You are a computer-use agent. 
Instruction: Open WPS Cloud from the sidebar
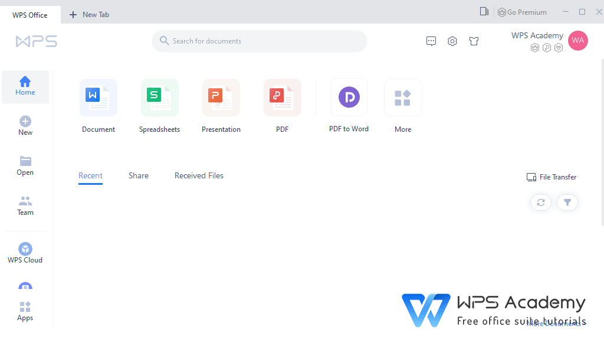(x=25, y=253)
